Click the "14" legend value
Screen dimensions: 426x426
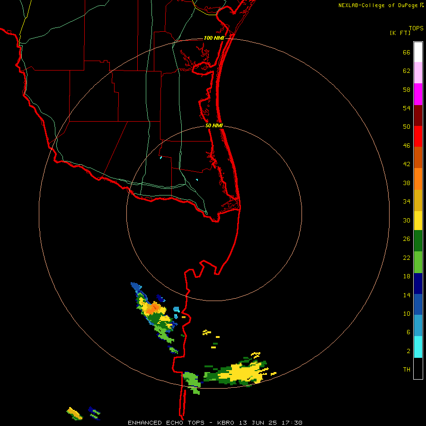coord(407,295)
